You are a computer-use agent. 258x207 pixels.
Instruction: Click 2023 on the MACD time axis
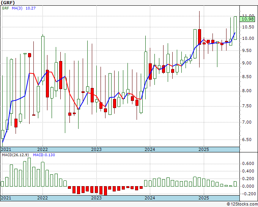96,198
